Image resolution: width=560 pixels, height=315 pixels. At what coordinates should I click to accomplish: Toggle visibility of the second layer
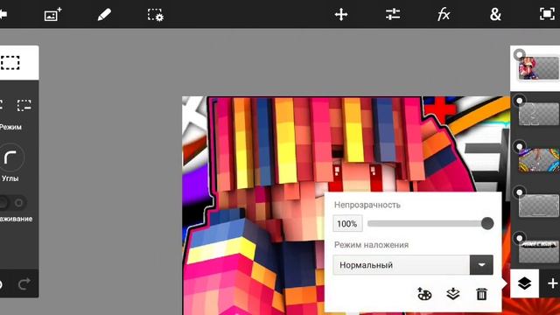[519, 101]
